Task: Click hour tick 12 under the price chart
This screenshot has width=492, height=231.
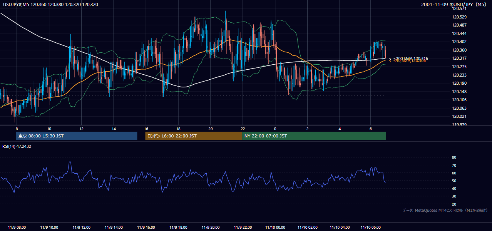Action: point(81,129)
